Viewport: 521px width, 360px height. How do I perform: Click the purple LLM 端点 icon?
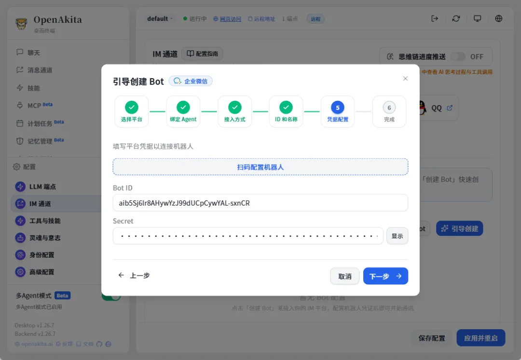click(x=20, y=186)
